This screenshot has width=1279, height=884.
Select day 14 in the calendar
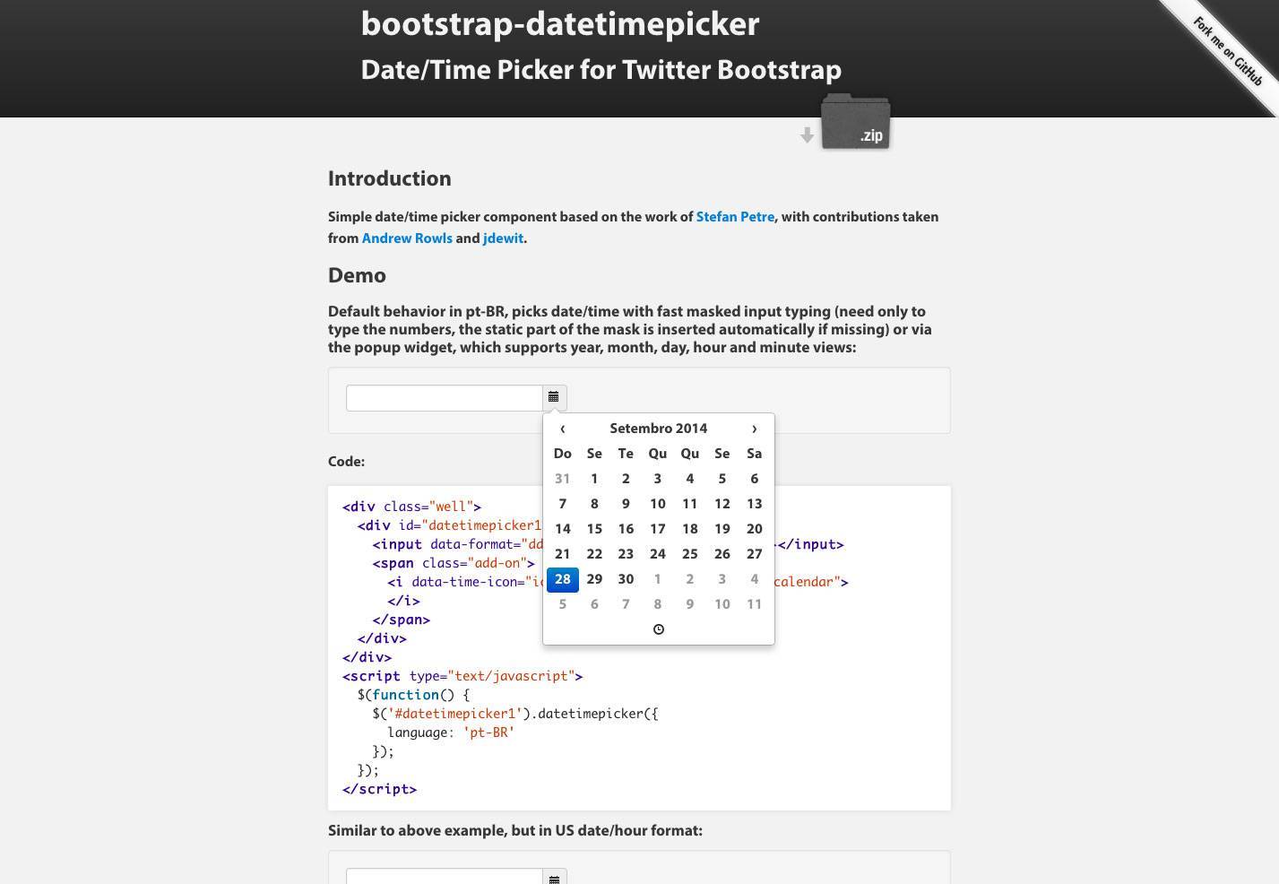[562, 529]
